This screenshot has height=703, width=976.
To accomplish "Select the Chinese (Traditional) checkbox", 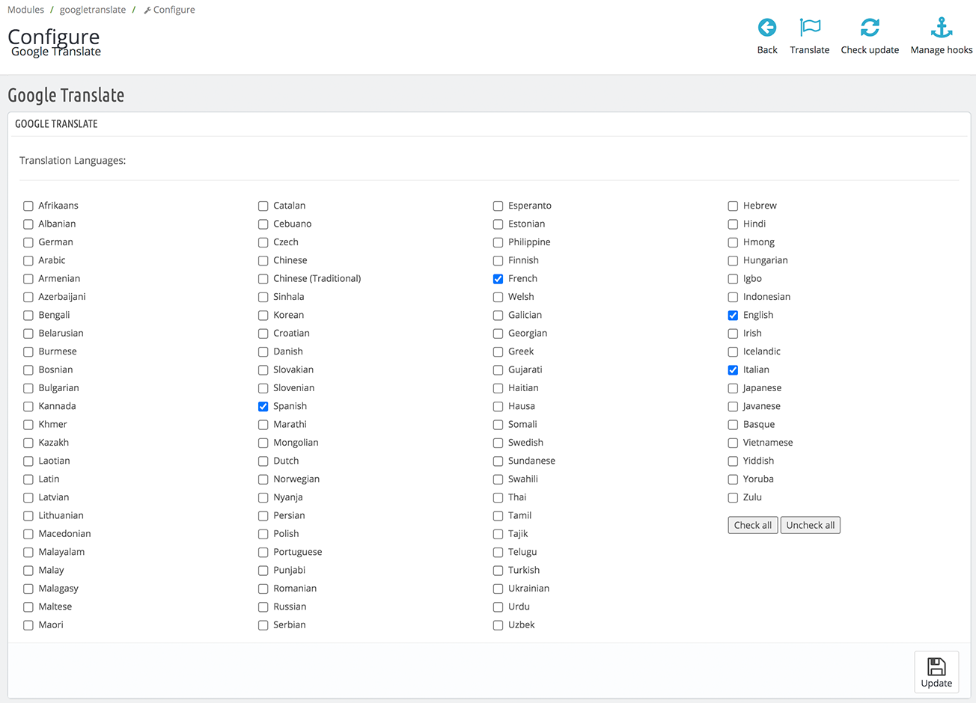I will [263, 279].
